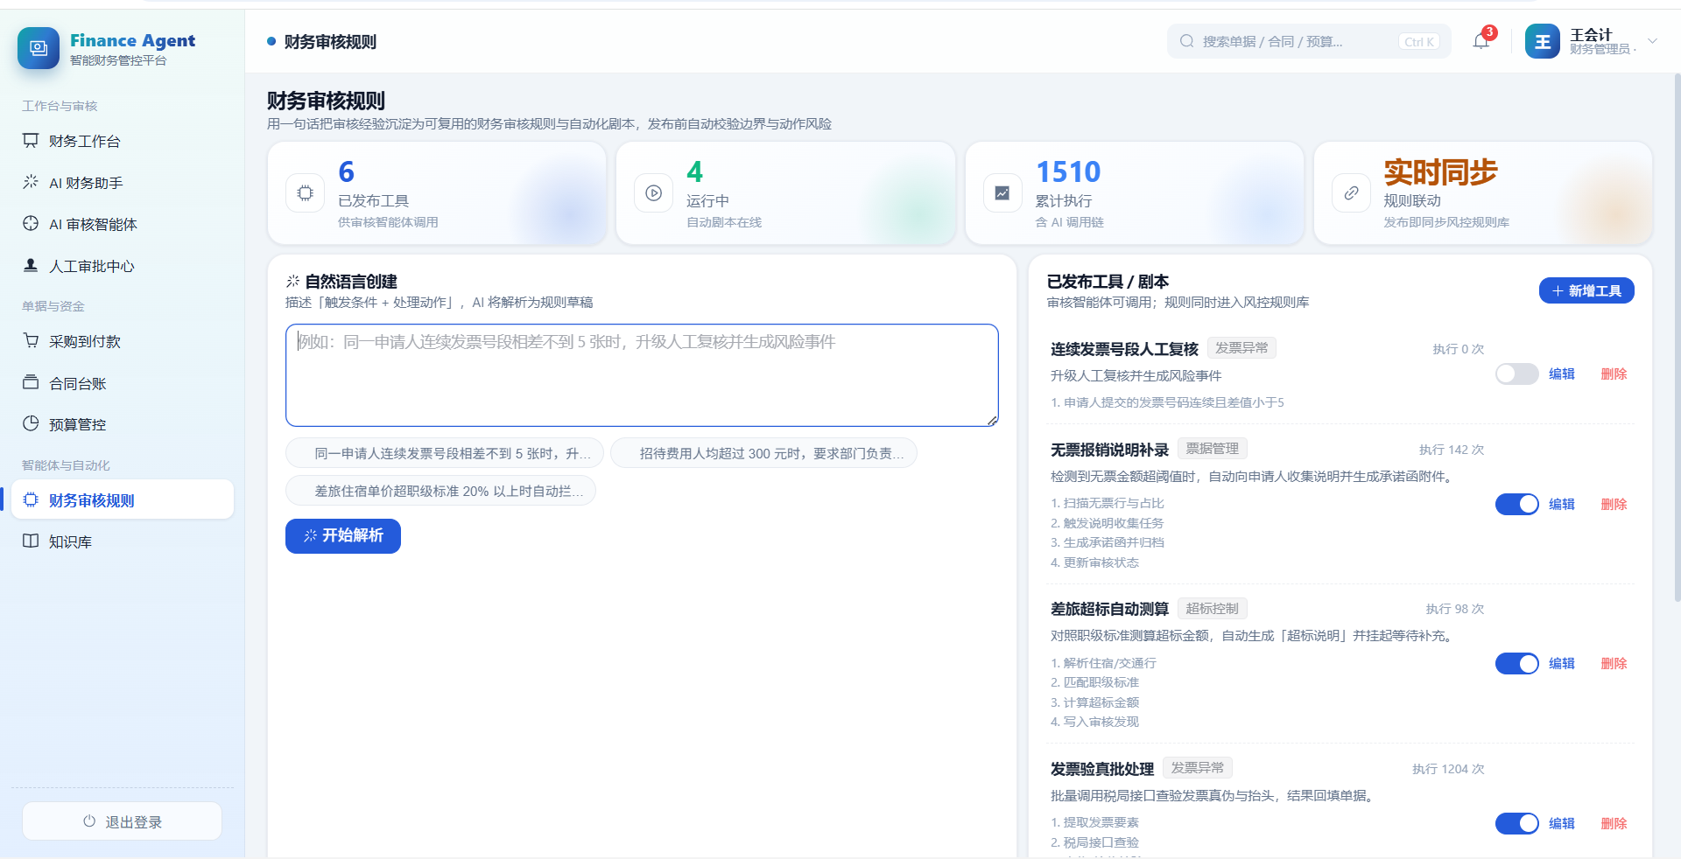Click the 合同台账 sidebar icon
The image size is (1681, 859).
(31, 382)
